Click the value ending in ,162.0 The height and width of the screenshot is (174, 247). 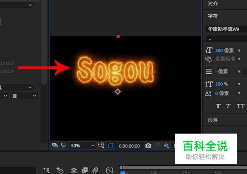[x=6, y=72]
